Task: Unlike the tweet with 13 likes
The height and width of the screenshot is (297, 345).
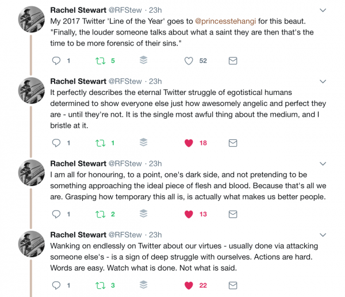Action: click(x=189, y=214)
